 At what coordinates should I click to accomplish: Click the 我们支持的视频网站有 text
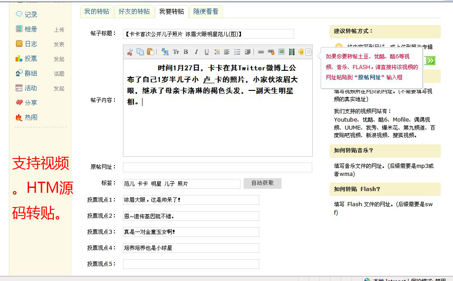pos(363,111)
